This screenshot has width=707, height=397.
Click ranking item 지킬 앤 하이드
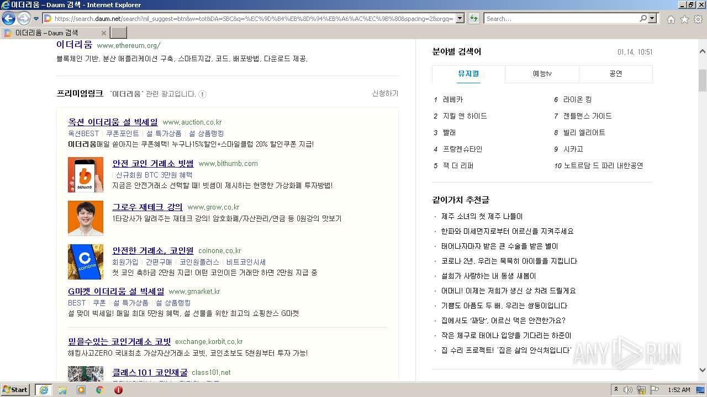click(465, 116)
